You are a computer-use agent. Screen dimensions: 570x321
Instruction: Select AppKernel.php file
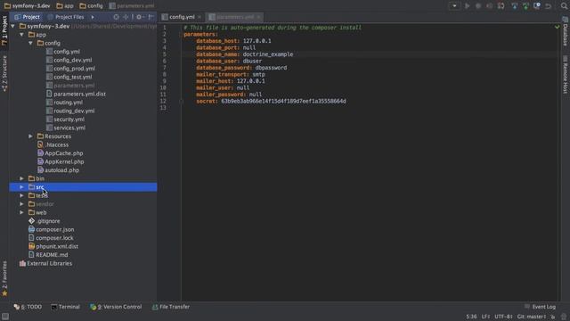point(64,161)
